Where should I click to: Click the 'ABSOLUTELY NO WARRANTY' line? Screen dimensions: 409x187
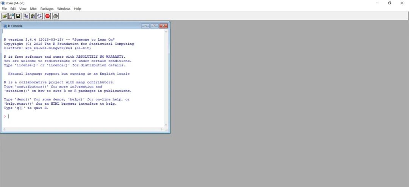click(64, 57)
